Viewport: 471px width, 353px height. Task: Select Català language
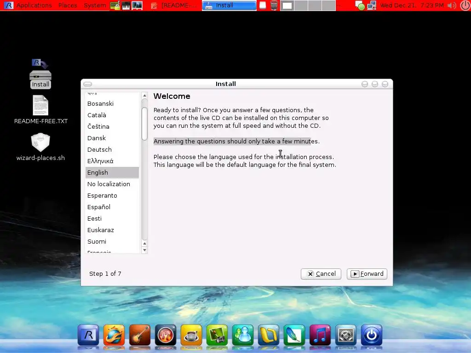tap(112, 115)
